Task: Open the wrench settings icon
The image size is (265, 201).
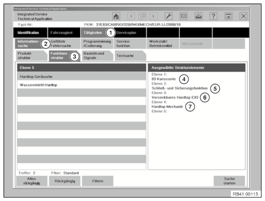Action: 168,16
